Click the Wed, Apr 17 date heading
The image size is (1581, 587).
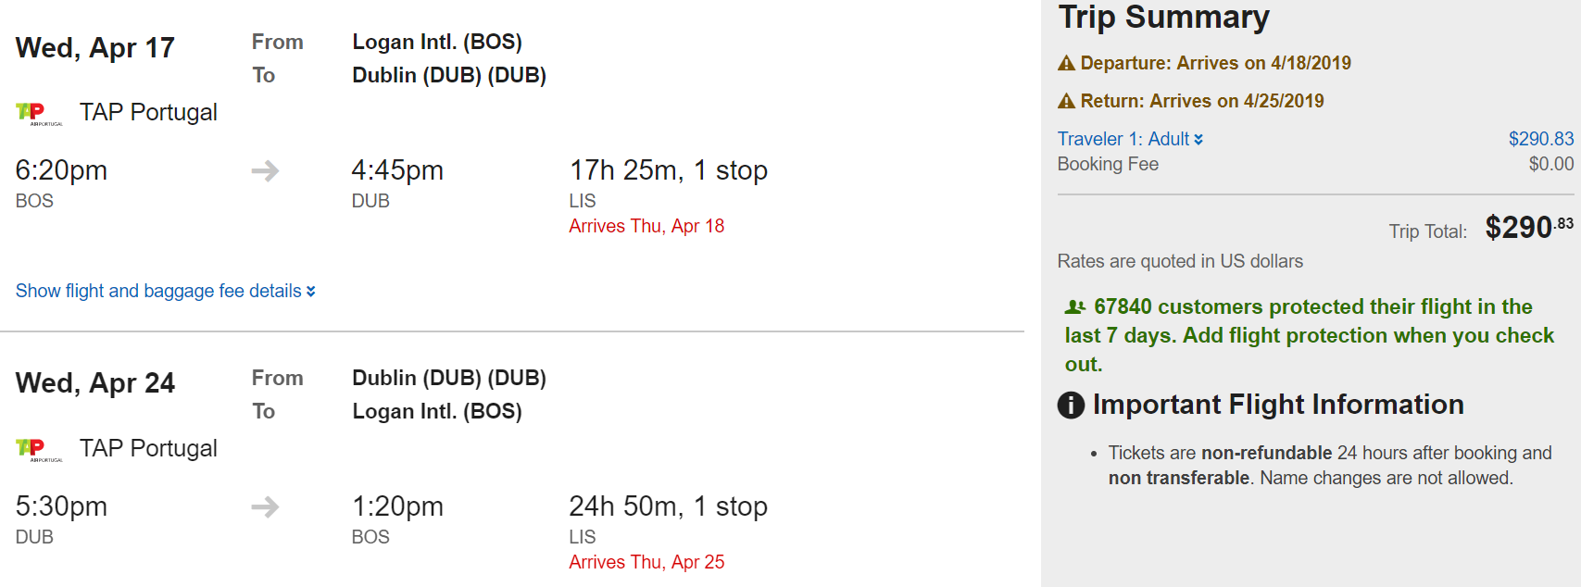(95, 48)
